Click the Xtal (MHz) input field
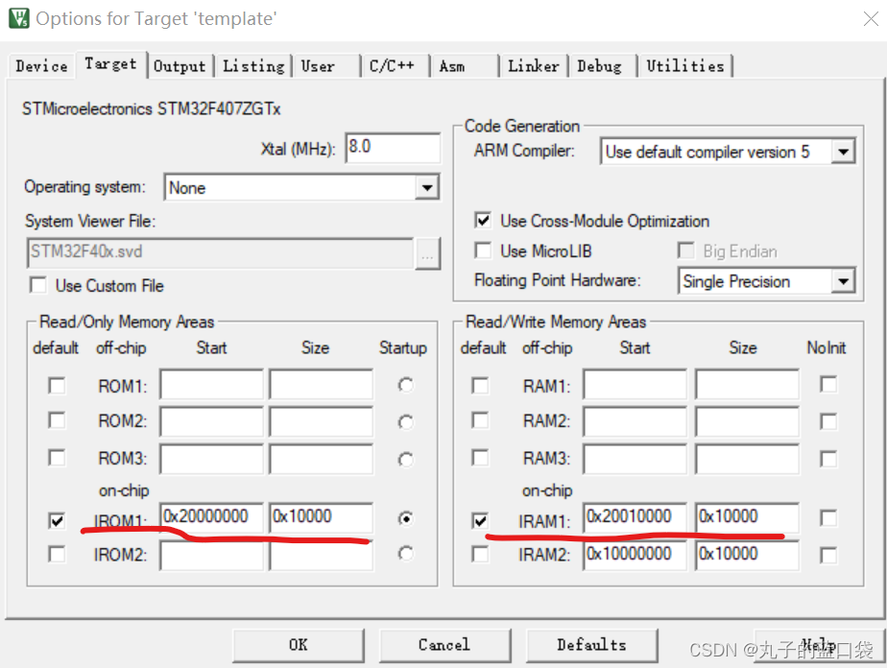The width and height of the screenshot is (887, 668). pyautogui.click(x=393, y=148)
